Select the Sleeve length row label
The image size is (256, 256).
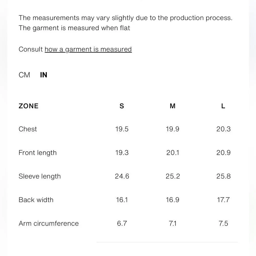pos(40,176)
